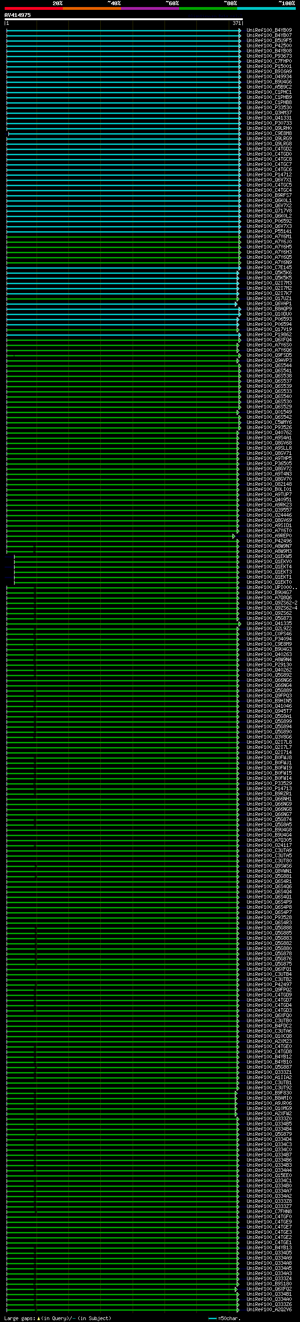Viewport: 300px width, 1322px height.
Task: Select hit label UniRef100_P30733
Action: (x=269, y=123)
